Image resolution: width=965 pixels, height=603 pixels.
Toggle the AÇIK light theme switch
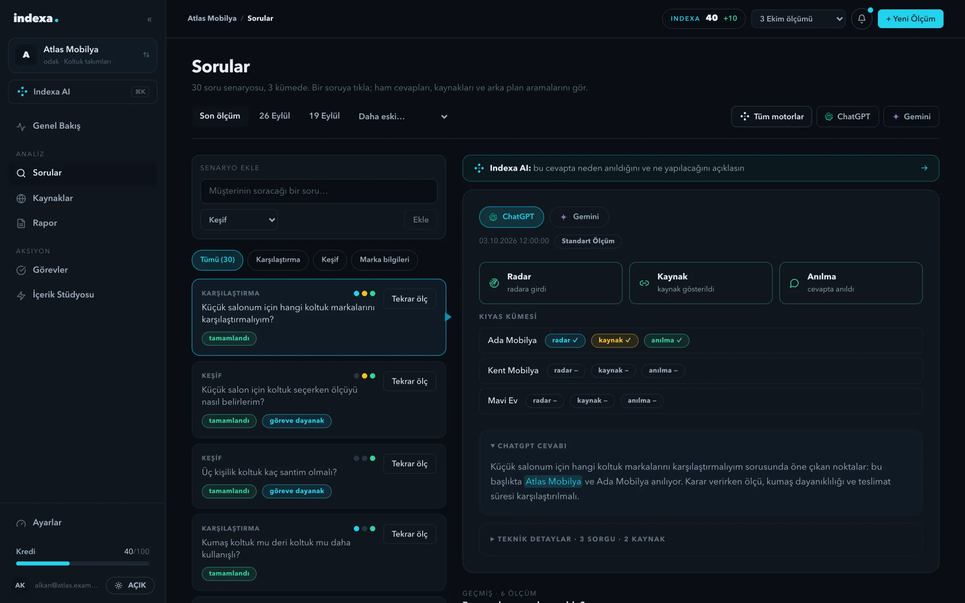[130, 585]
